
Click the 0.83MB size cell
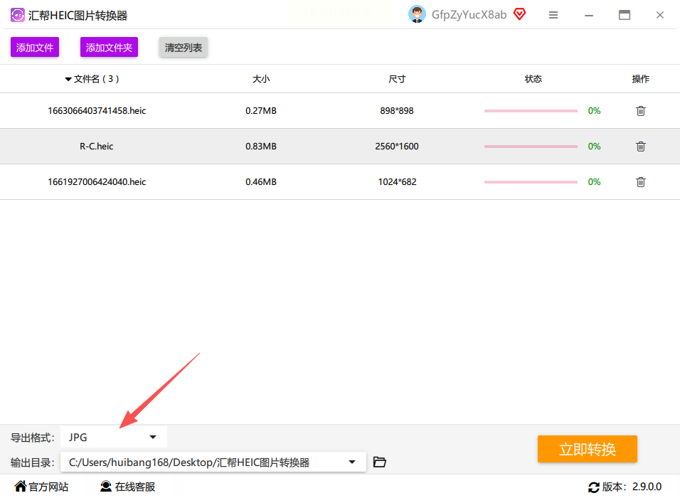pos(261,146)
